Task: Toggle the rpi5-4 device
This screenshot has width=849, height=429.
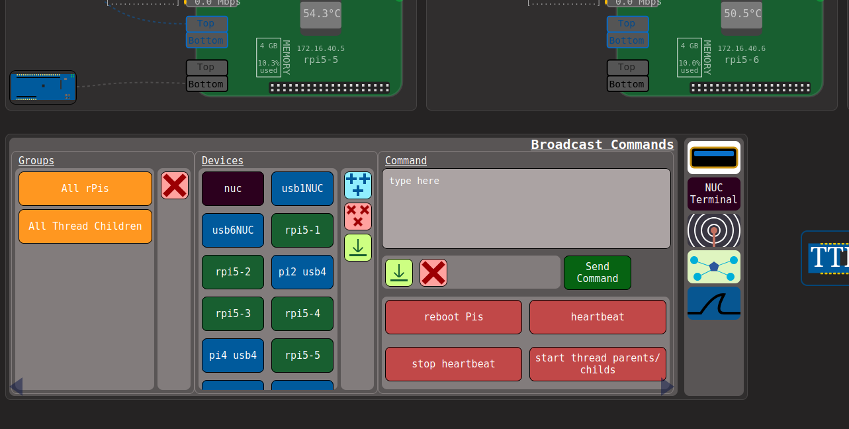Action: 302,314
